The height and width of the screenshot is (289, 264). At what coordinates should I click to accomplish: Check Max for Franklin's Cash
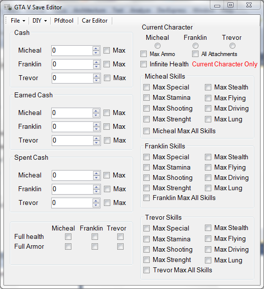coord(106,64)
